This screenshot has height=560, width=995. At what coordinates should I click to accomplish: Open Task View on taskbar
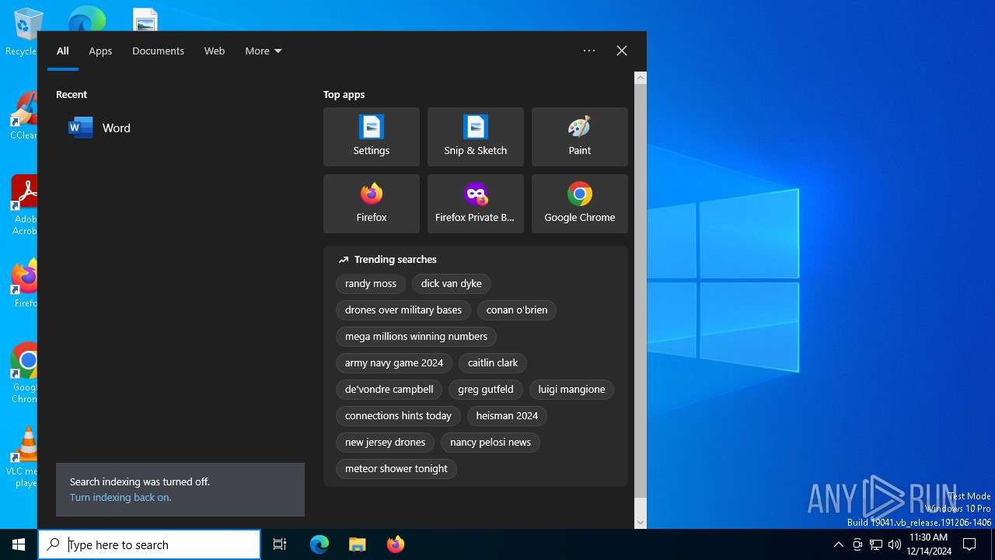(280, 544)
